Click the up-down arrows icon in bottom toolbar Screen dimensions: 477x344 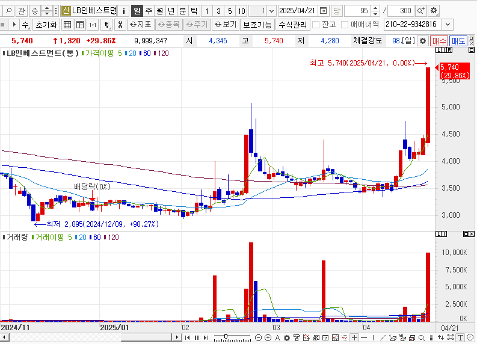click(441, 337)
